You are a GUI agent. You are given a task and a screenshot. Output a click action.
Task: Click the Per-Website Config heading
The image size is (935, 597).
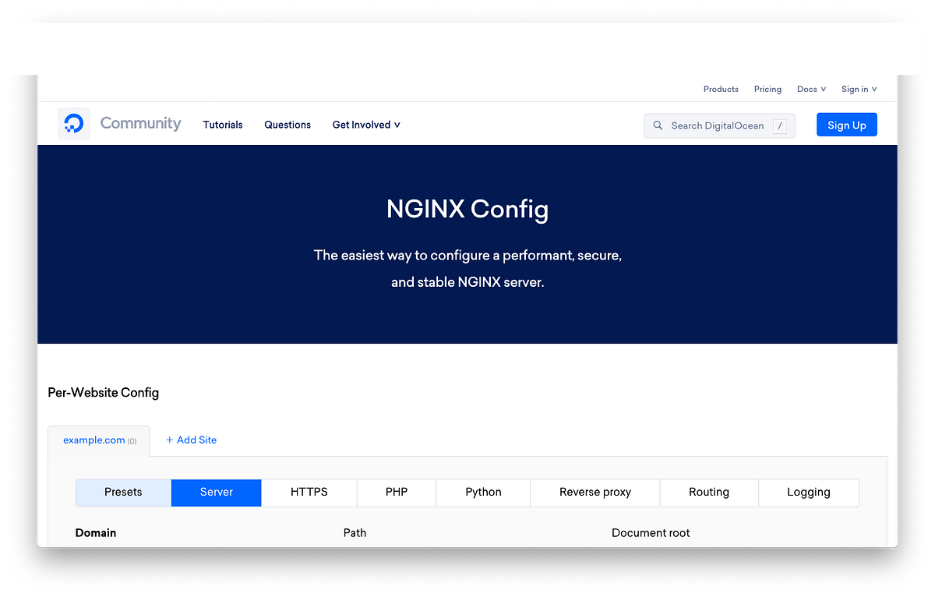104,393
